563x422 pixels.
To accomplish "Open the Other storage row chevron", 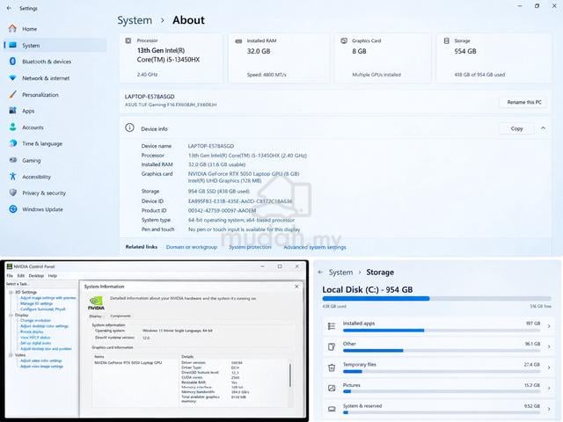I will [549, 347].
